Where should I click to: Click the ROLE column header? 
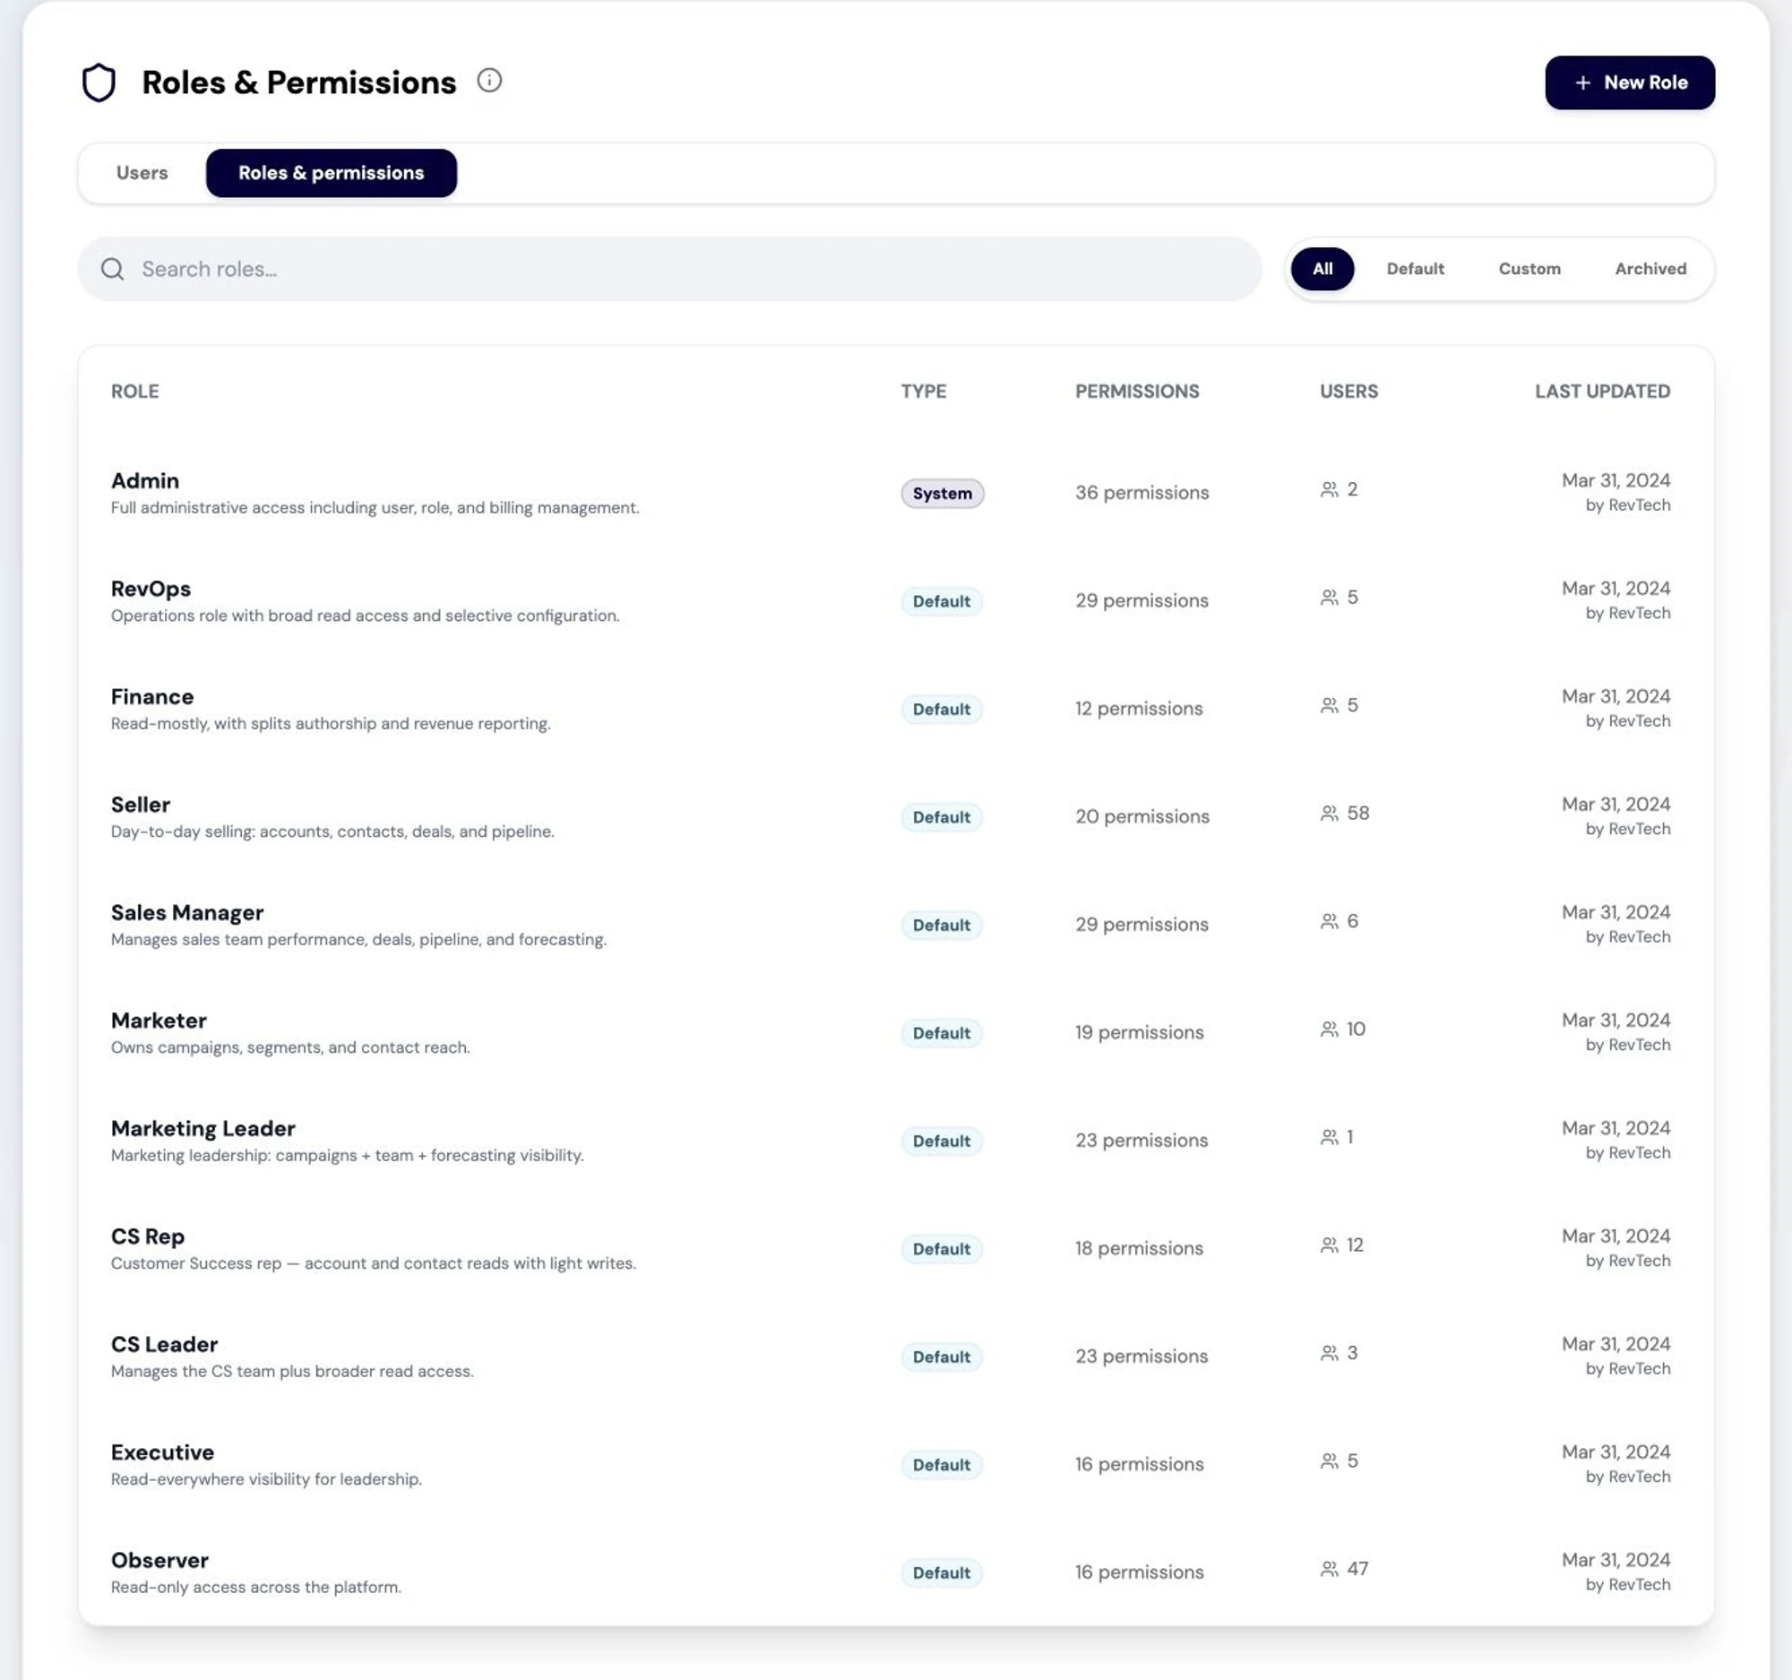(x=135, y=392)
